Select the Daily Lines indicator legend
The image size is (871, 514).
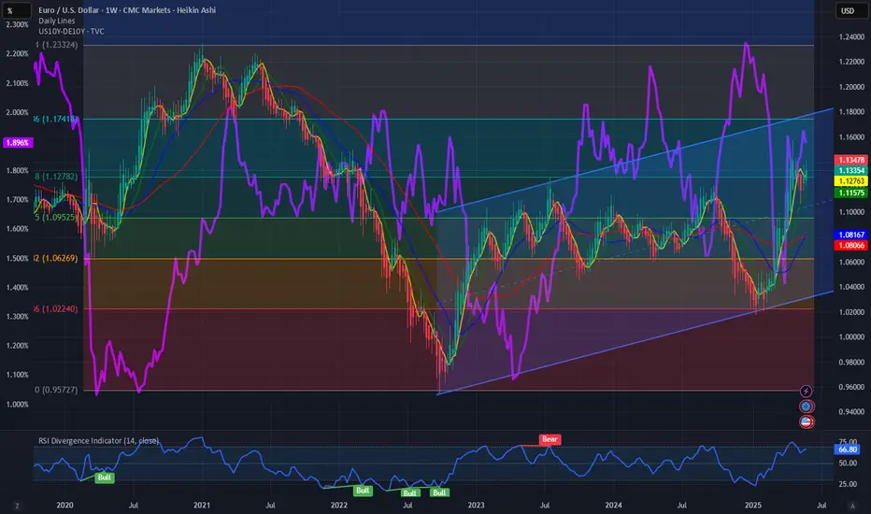click(57, 21)
